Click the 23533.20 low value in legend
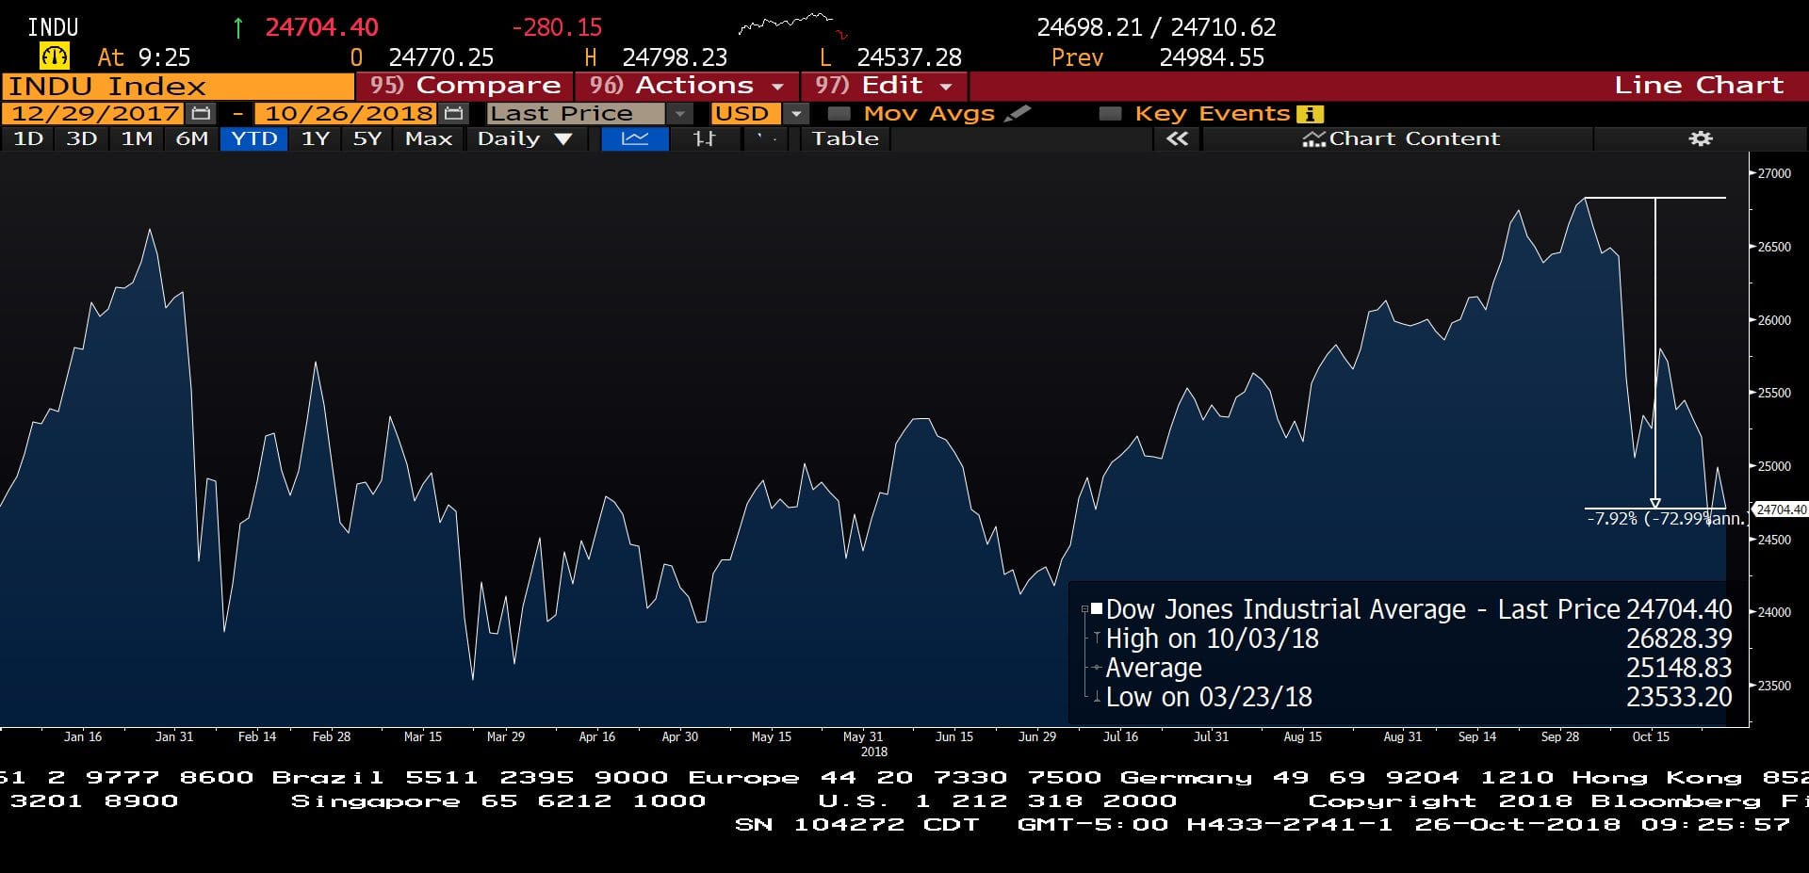 click(1679, 697)
